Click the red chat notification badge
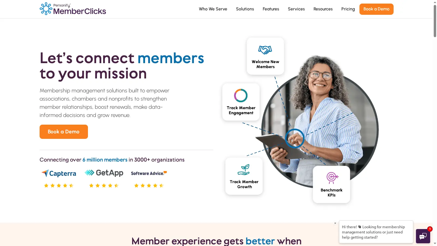This screenshot has width=437, height=246. (430, 229)
